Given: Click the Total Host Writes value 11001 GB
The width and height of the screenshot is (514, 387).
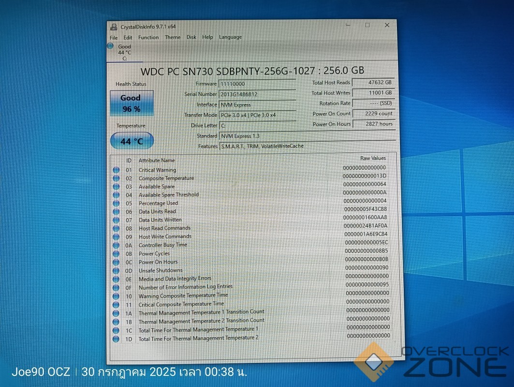Looking at the screenshot, I should coord(373,93).
